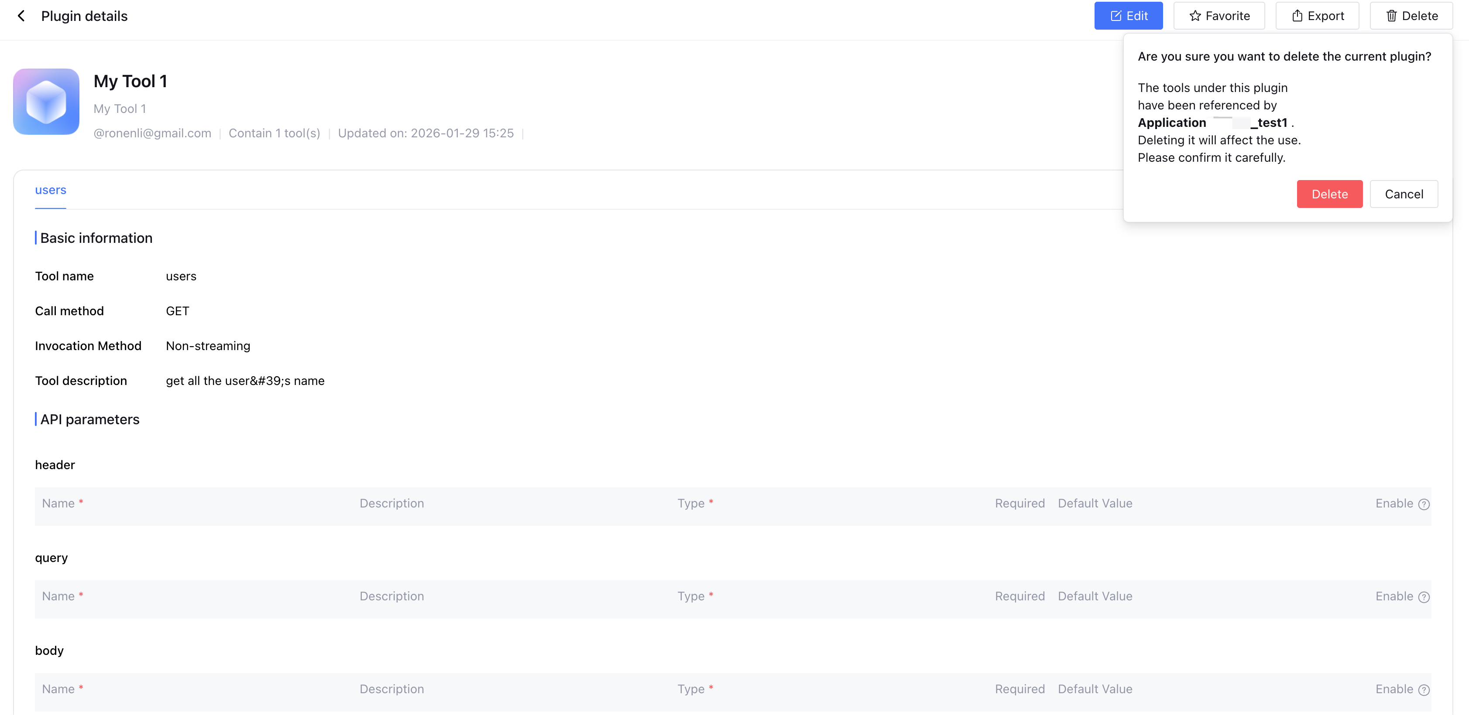
Task: Click the back arrow icon
Action: [21, 16]
